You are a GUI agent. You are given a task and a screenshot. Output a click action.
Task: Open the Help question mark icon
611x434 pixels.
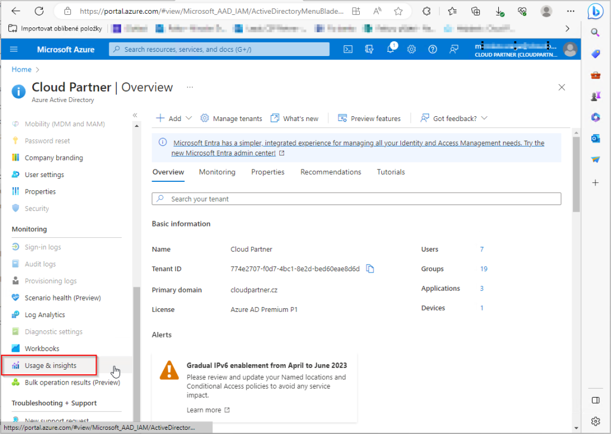(433, 49)
